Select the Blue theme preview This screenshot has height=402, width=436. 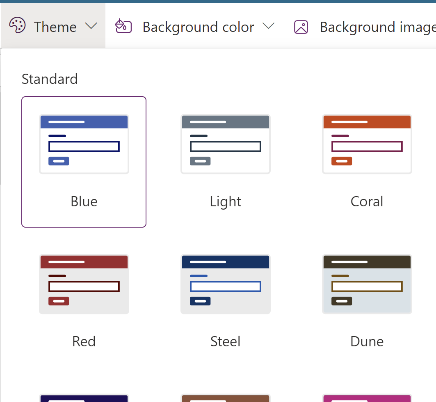84,144
